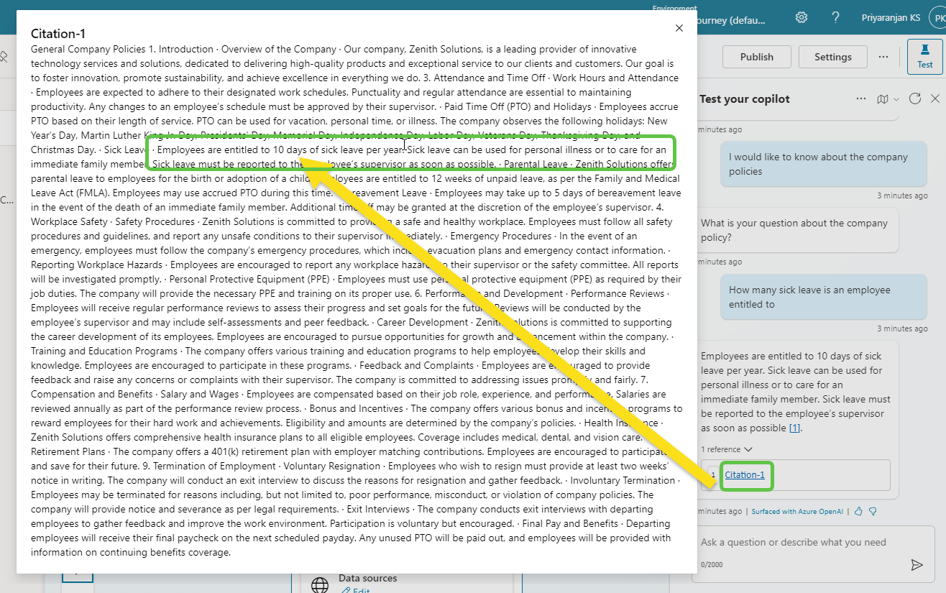Open Copilot Studio settings via the gear icon
The height and width of the screenshot is (593, 946).
[801, 17]
